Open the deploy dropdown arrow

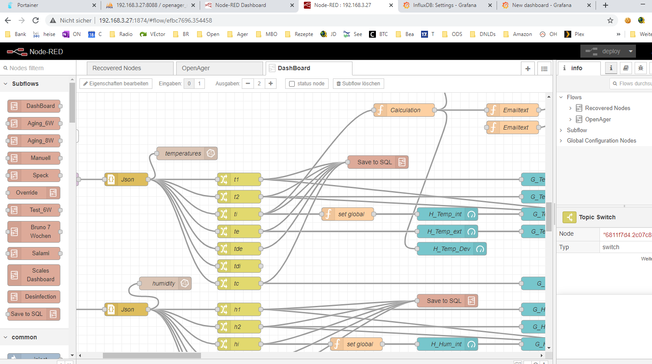click(631, 51)
